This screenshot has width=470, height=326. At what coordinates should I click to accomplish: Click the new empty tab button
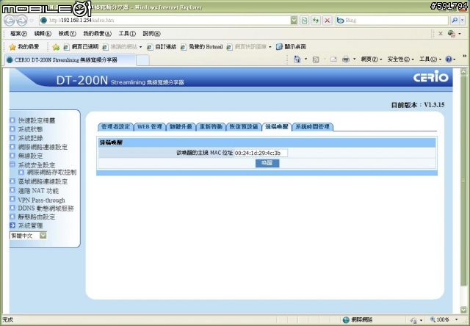pos(142,60)
